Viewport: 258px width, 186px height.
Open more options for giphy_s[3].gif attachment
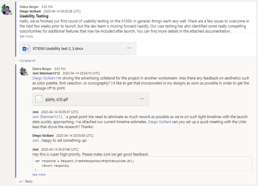142,99
